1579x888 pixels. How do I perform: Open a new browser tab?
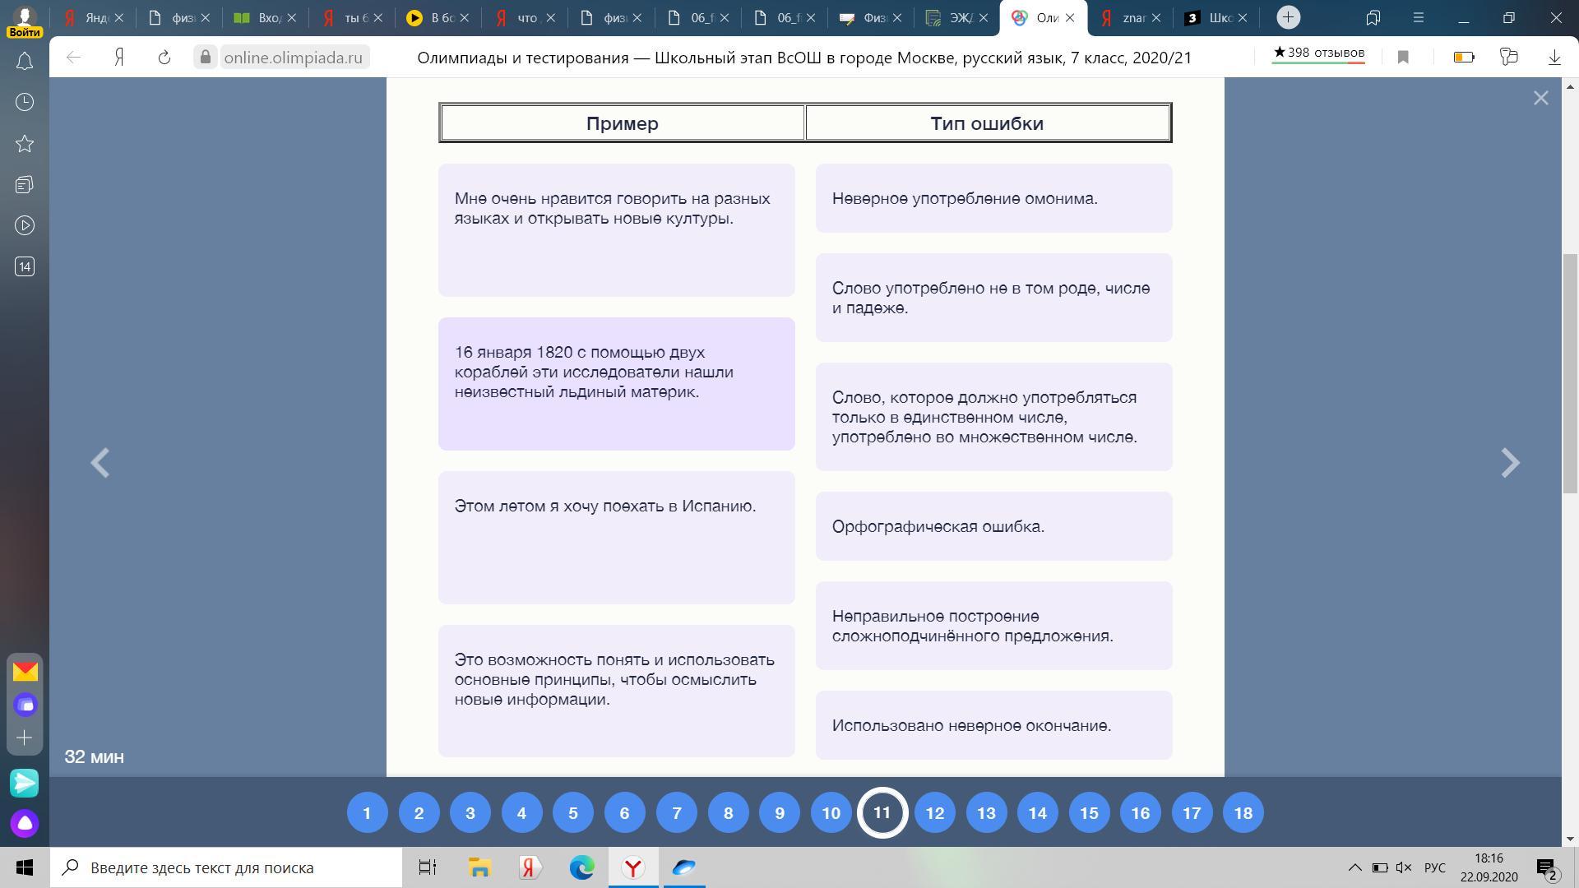[x=1288, y=17]
